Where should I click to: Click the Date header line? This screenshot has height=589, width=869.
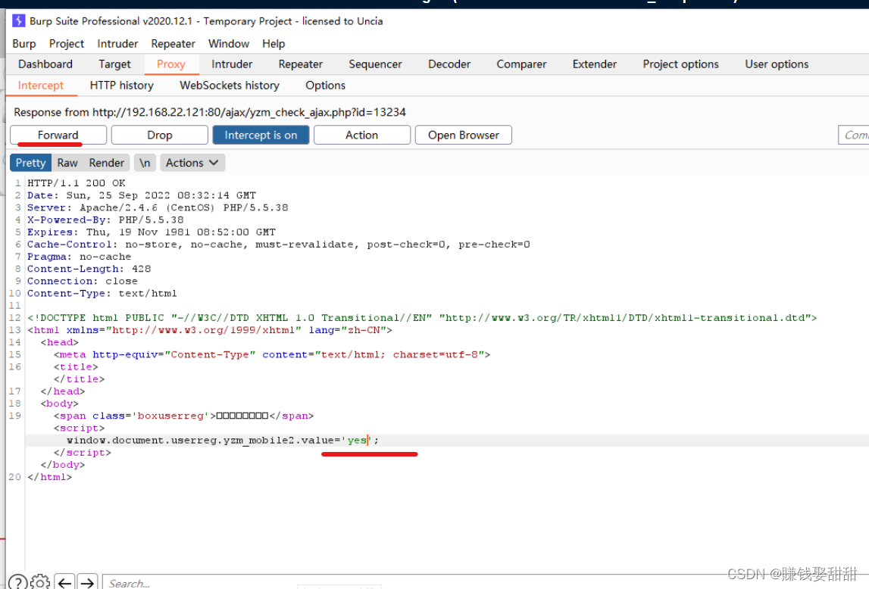pyautogui.click(x=142, y=195)
